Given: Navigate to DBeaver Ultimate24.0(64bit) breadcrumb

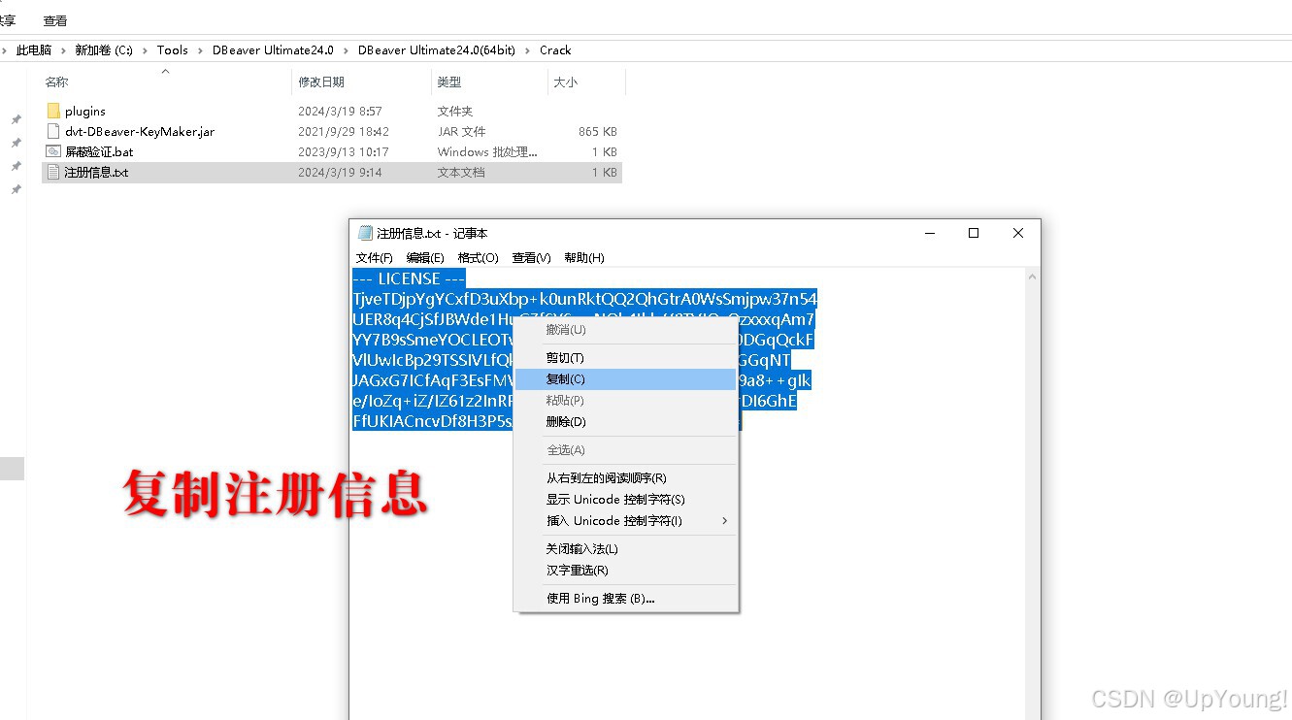Looking at the screenshot, I should (437, 50).
